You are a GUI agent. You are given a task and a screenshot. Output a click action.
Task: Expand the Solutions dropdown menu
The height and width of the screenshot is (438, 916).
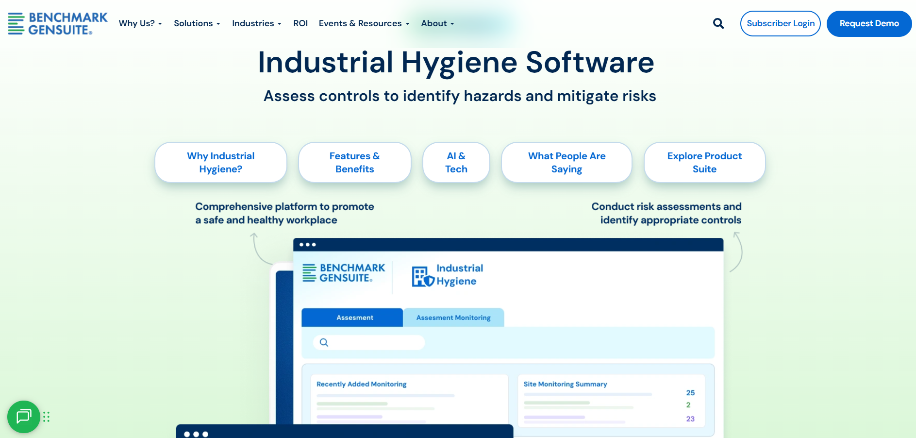(197, 23)
